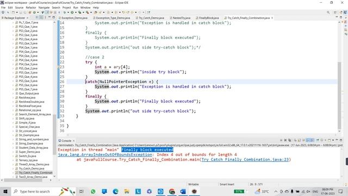348x196 pixels.
Task: Open the toolbar Search magnifier icon
Action: [x=328, y=13]
